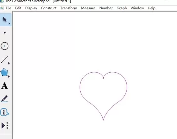Select the Text tool

point(5,86)
